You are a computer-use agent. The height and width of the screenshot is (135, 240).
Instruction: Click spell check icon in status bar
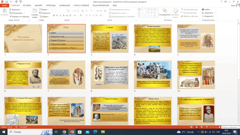[x=16, y=127]
